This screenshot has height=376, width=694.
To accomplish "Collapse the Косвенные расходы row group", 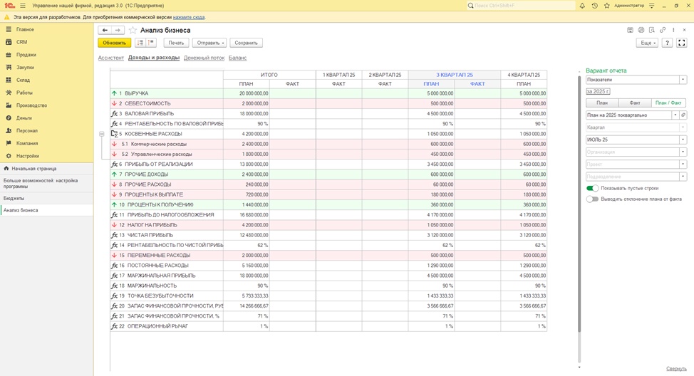I will click(x=102, y=134).
